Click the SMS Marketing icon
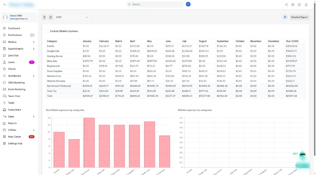The image size is (316, 175). coord(4,83)
